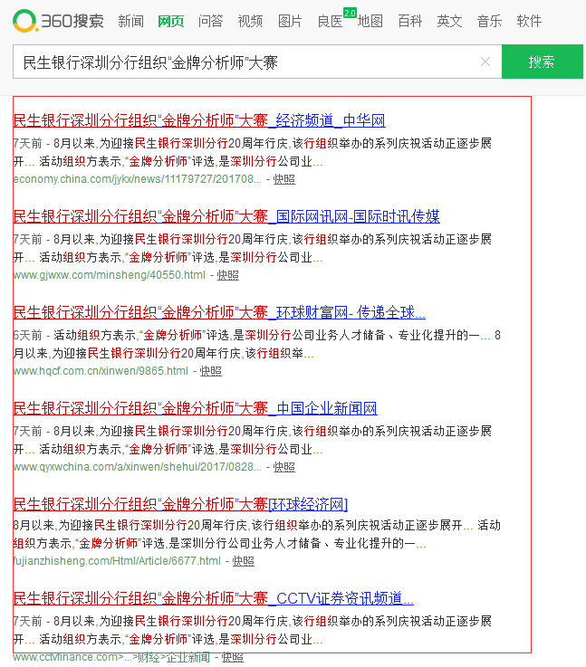
Task: Click URL www.hqcf.com.cn/xinwen/9865.html
Action: (x=101, y=371)
